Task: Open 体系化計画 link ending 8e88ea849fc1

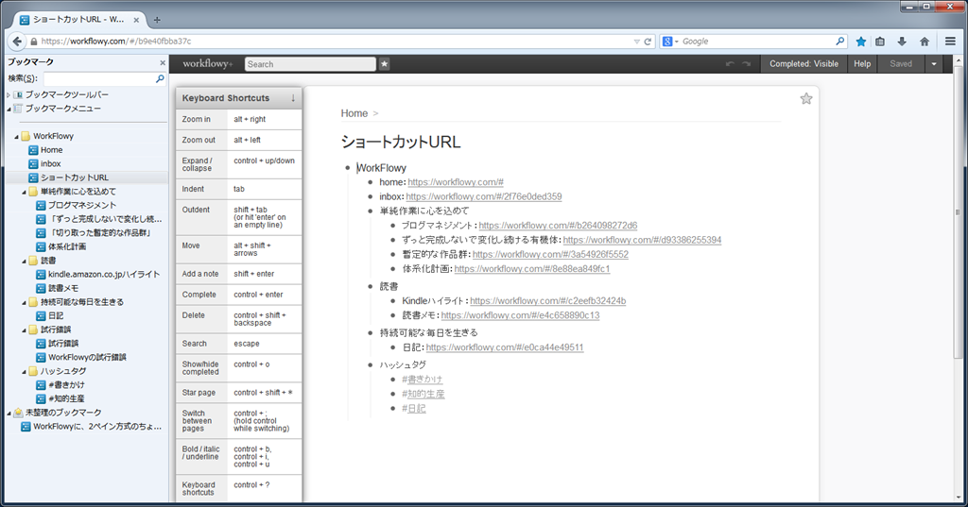Action: point(532,269)
